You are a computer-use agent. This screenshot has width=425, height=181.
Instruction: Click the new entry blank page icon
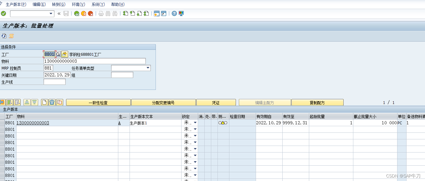[x=45, y=102]
